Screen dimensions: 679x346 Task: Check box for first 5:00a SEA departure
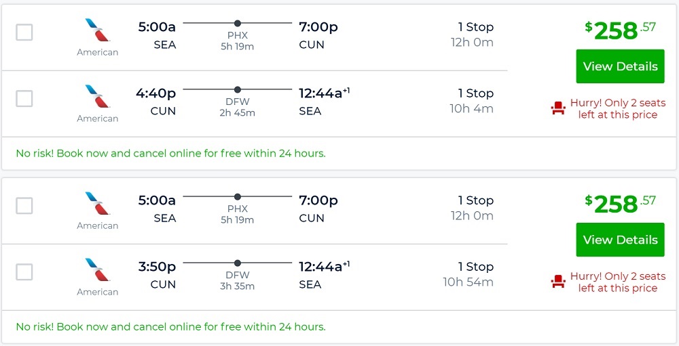click(x=24, y=32)
